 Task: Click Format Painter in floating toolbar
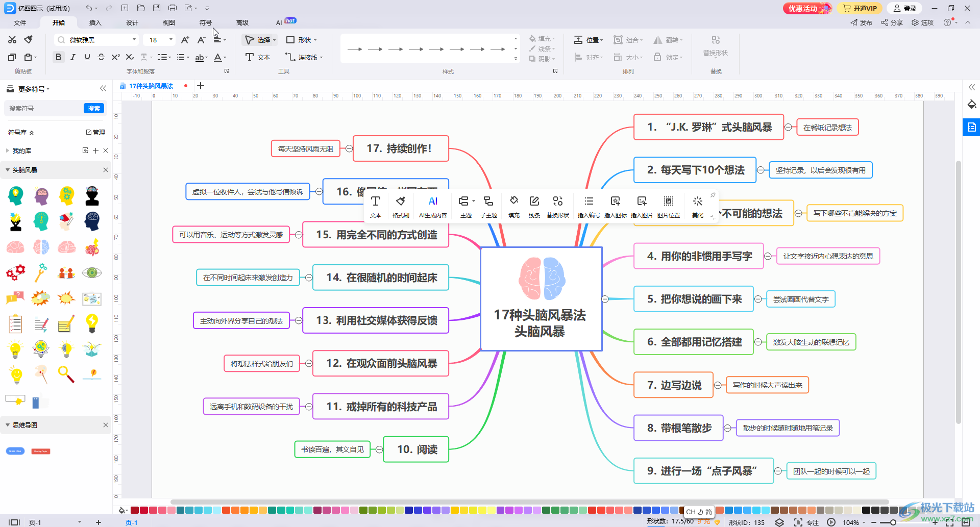[x=401, y=207]
